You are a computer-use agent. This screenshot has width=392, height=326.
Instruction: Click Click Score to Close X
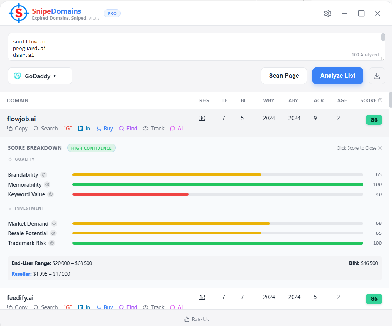click(x=359, y=148)
